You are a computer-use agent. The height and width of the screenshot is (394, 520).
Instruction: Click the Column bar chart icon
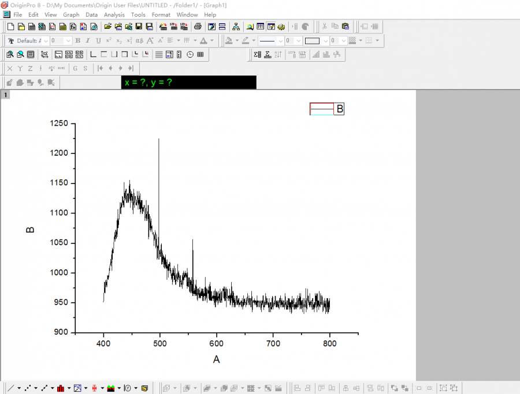coord(61,388)
